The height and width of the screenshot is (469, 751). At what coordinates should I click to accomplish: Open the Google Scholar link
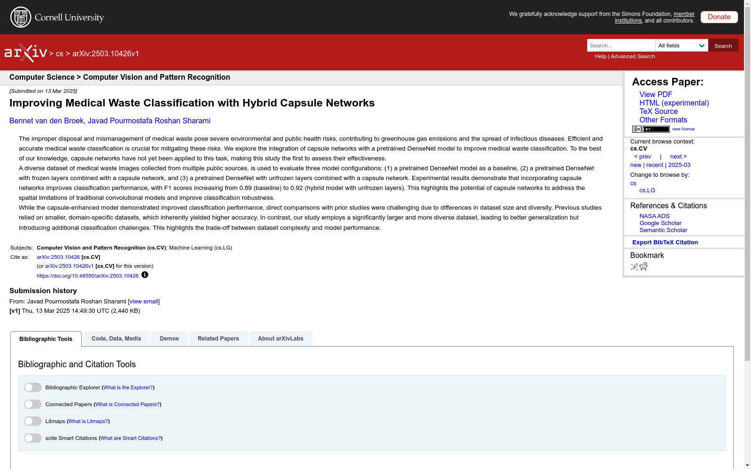pos(660,223)
